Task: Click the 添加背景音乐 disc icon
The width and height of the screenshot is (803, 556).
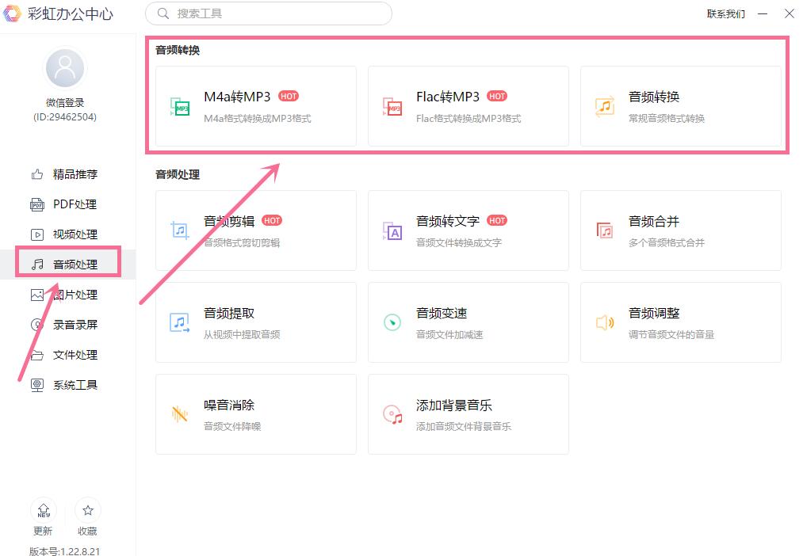Action: pyautogui.click(x=392, y=413)
